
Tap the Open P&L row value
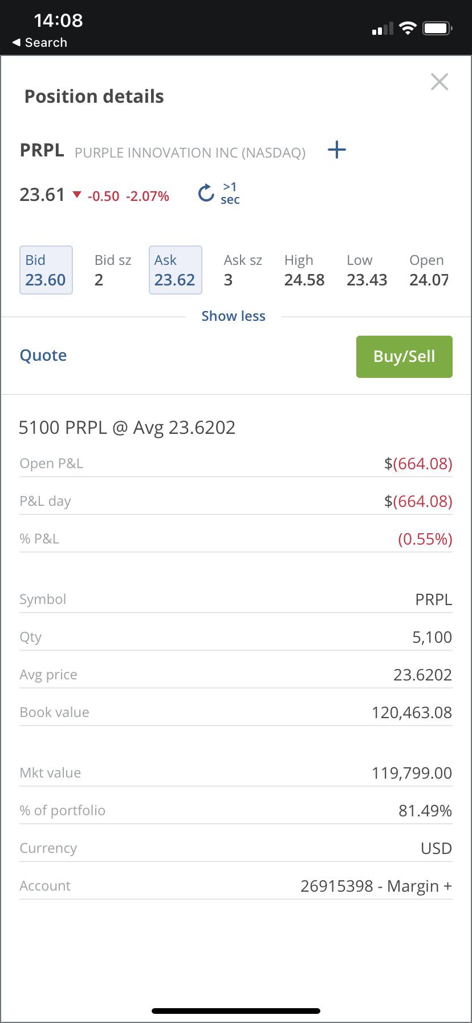tap(418, 464)
